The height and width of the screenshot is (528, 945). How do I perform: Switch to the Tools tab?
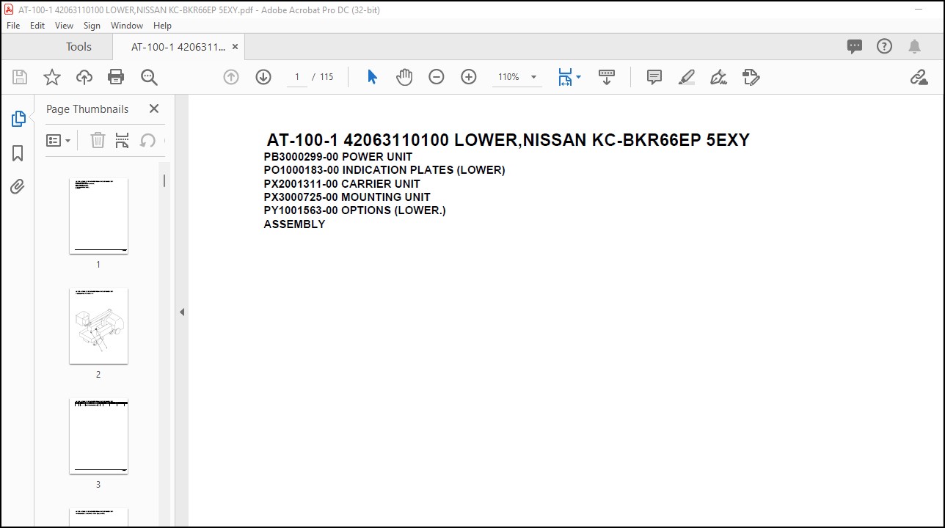(79, 47)
